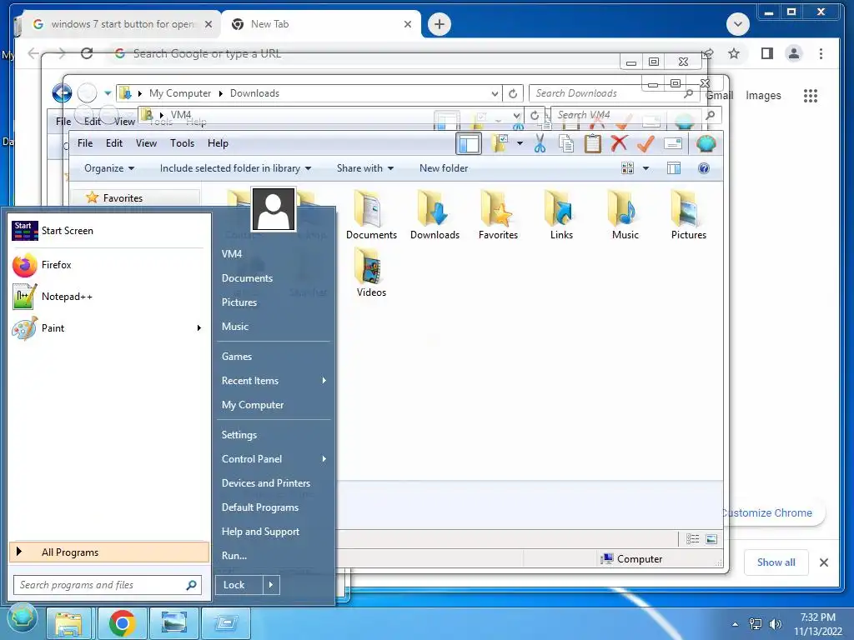The image size is (854, 640).
Task: Open Start Screen from Start menu
Action: tap(108, 231)
